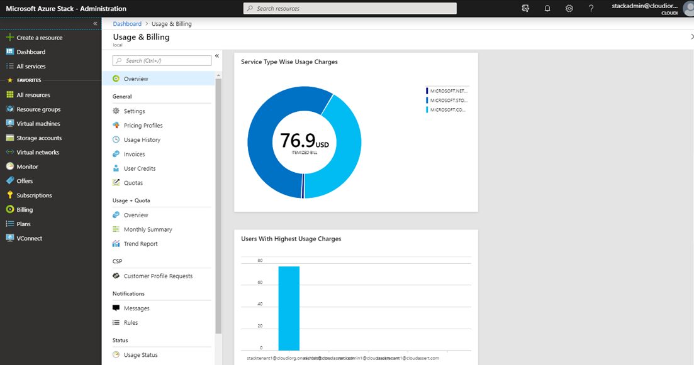Open Monthly Summary

point(148,229)
